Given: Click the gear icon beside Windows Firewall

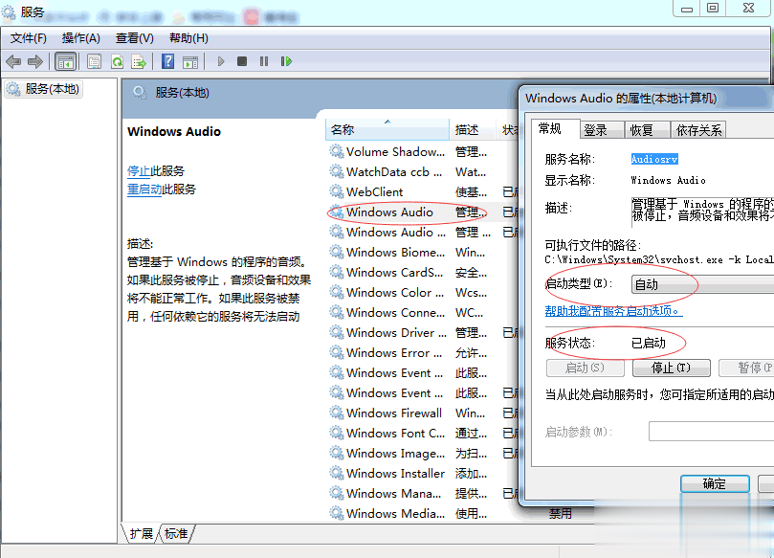Looking at the screenshot, I should point(337,413).
